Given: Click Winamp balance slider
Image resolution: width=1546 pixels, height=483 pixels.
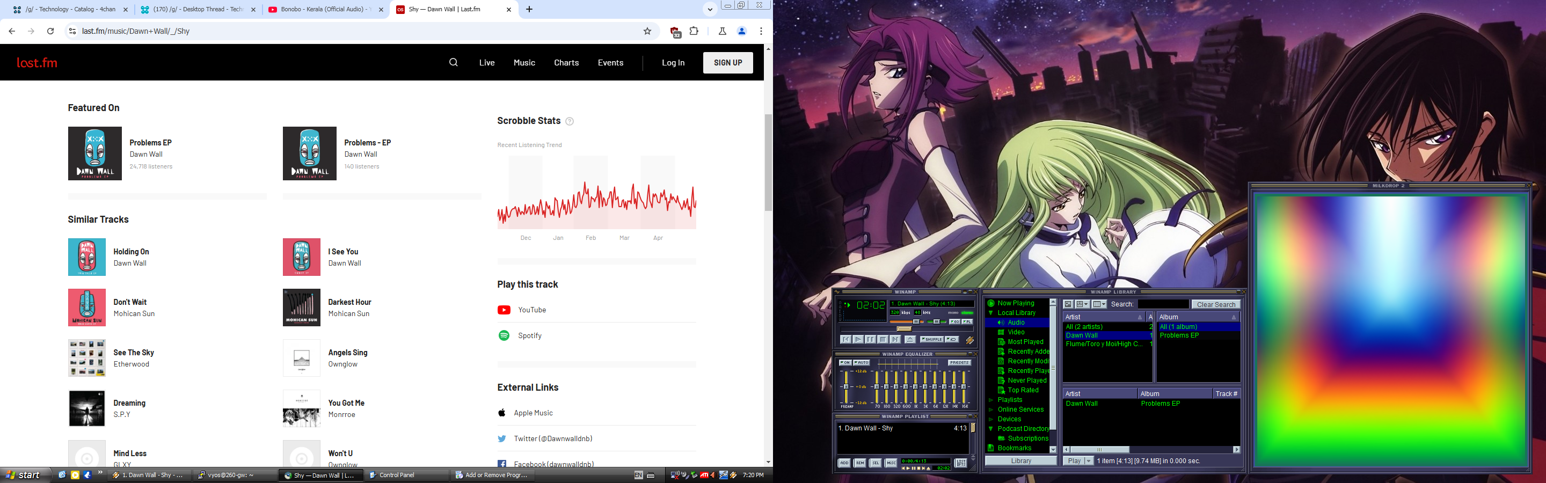Looking at the screenshot, I should click(937, 322).
